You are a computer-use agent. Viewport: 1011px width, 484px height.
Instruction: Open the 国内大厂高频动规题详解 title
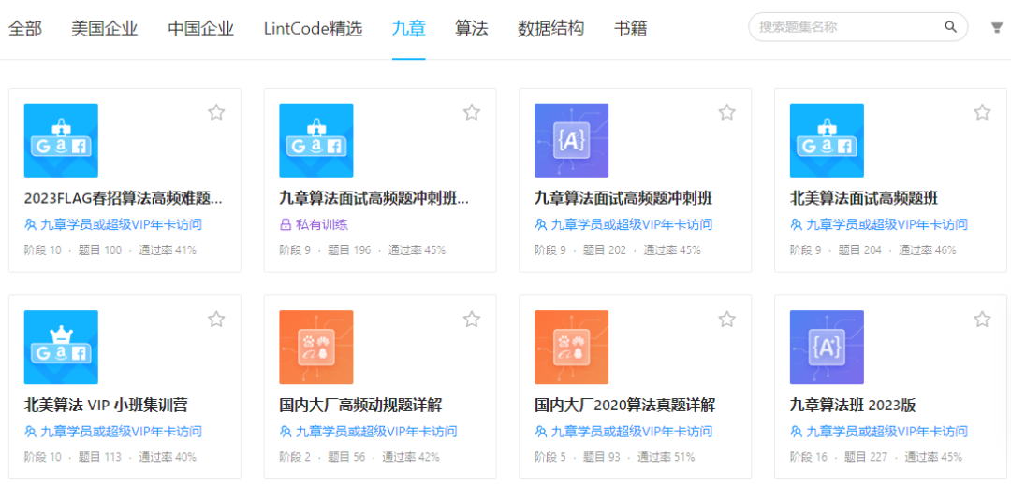pos(360,405)
